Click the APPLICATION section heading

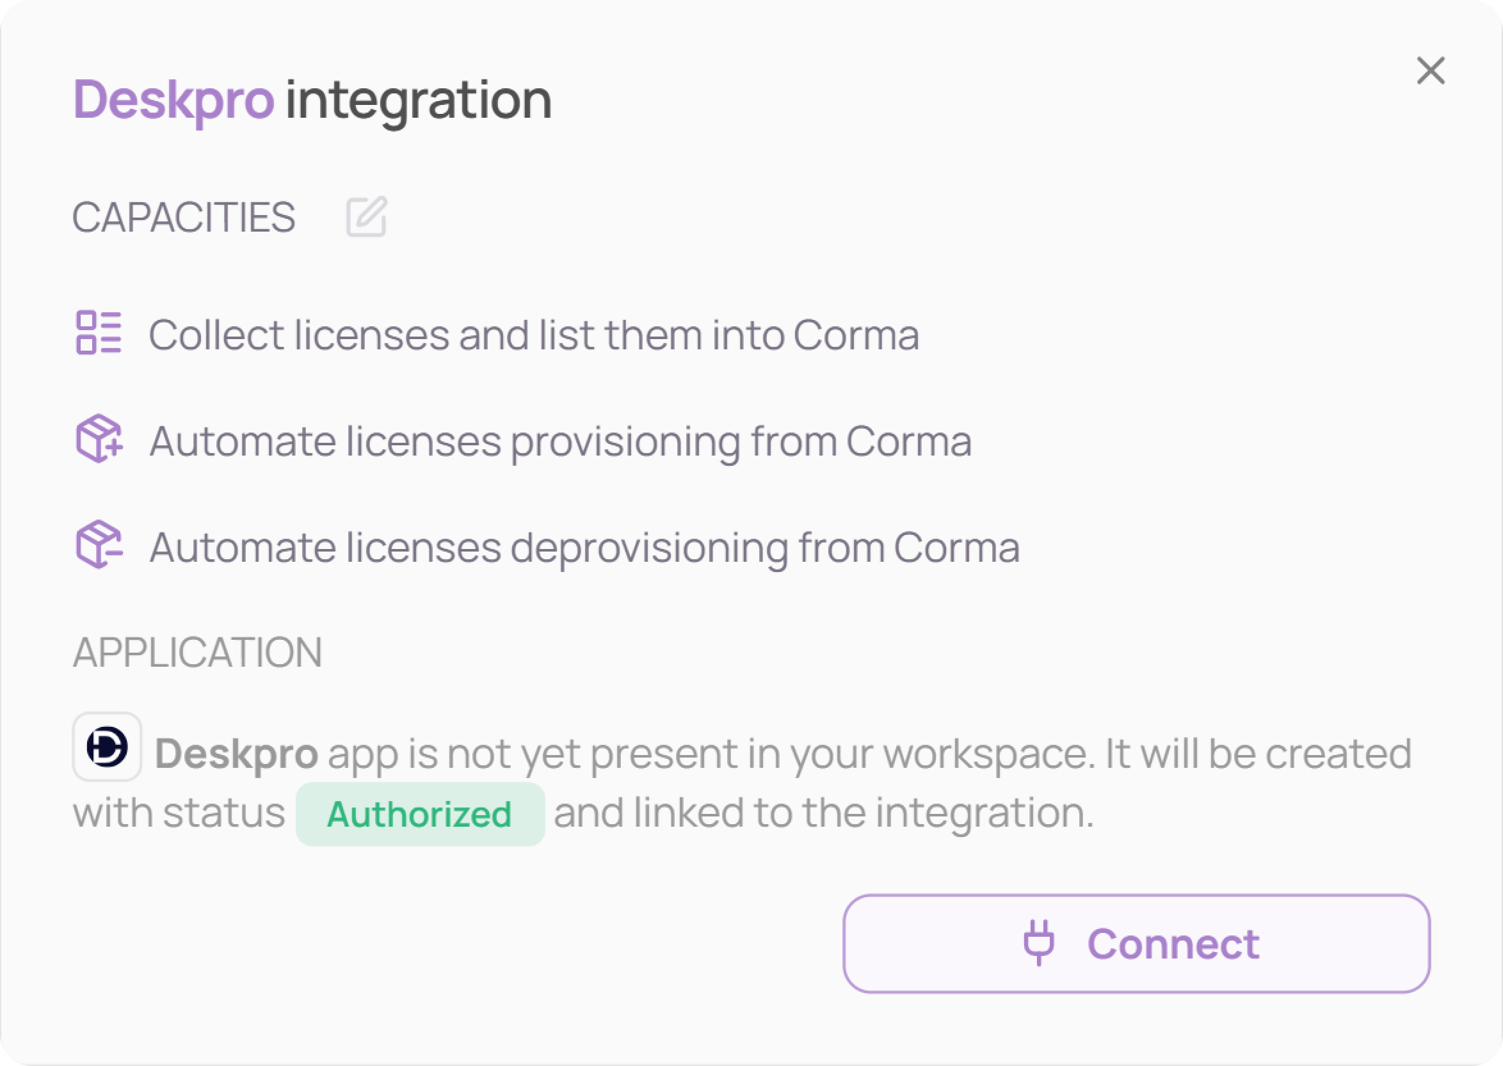(197, 653)
